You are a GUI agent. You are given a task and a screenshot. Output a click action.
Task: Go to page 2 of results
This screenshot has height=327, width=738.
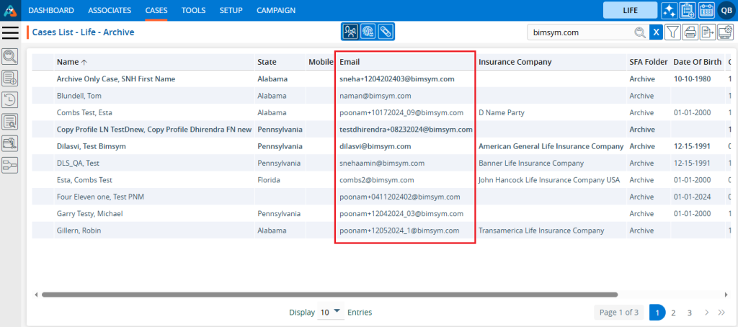tap(673, 313)
